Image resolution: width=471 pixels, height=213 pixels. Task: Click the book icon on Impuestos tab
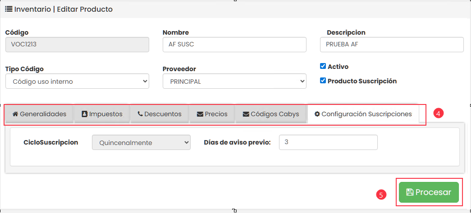pyautogui.click(x=84, y=114)
